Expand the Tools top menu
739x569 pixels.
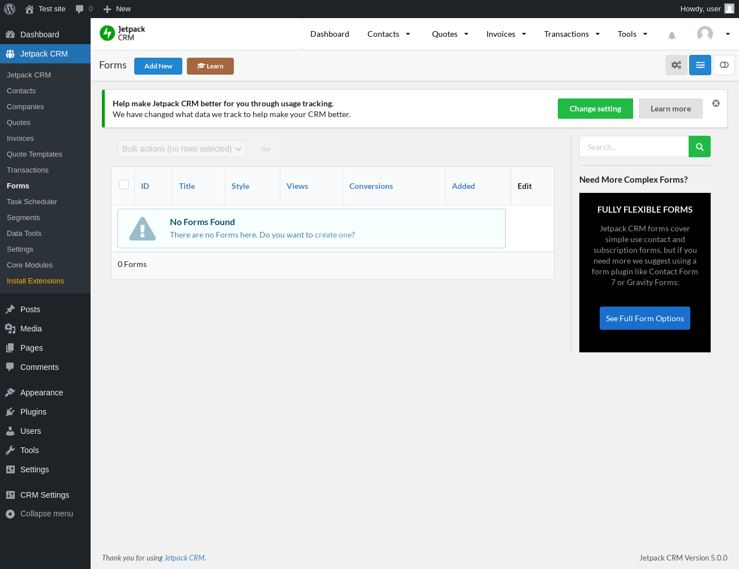tap(633, 34)
